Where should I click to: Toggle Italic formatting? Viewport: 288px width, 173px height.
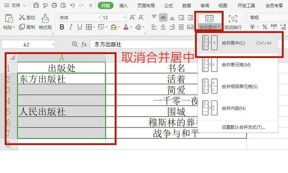[x=71, y=27]
